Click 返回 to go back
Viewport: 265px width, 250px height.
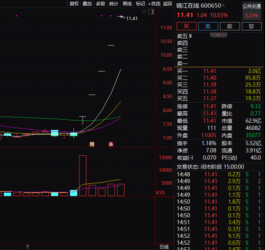click(167, 4)
